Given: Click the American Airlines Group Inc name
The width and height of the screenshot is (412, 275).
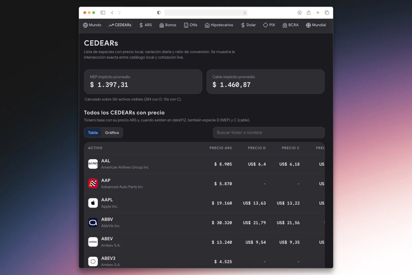Looking at the screenshot, I should 125,167.
